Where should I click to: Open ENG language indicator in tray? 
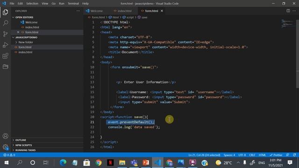(x=262, y=163)
